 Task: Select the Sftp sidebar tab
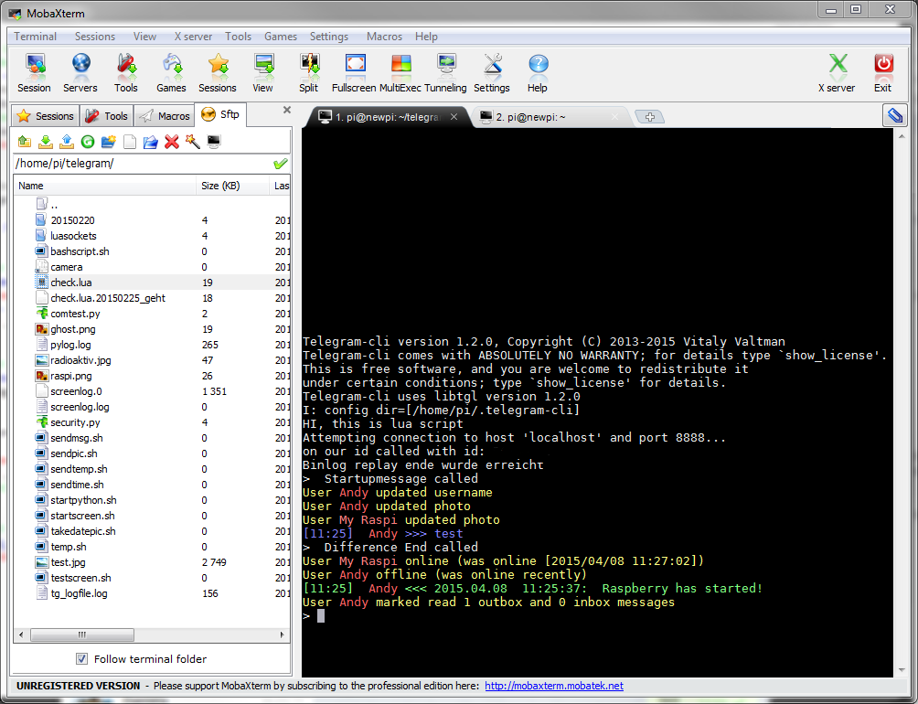coord(220,114)
